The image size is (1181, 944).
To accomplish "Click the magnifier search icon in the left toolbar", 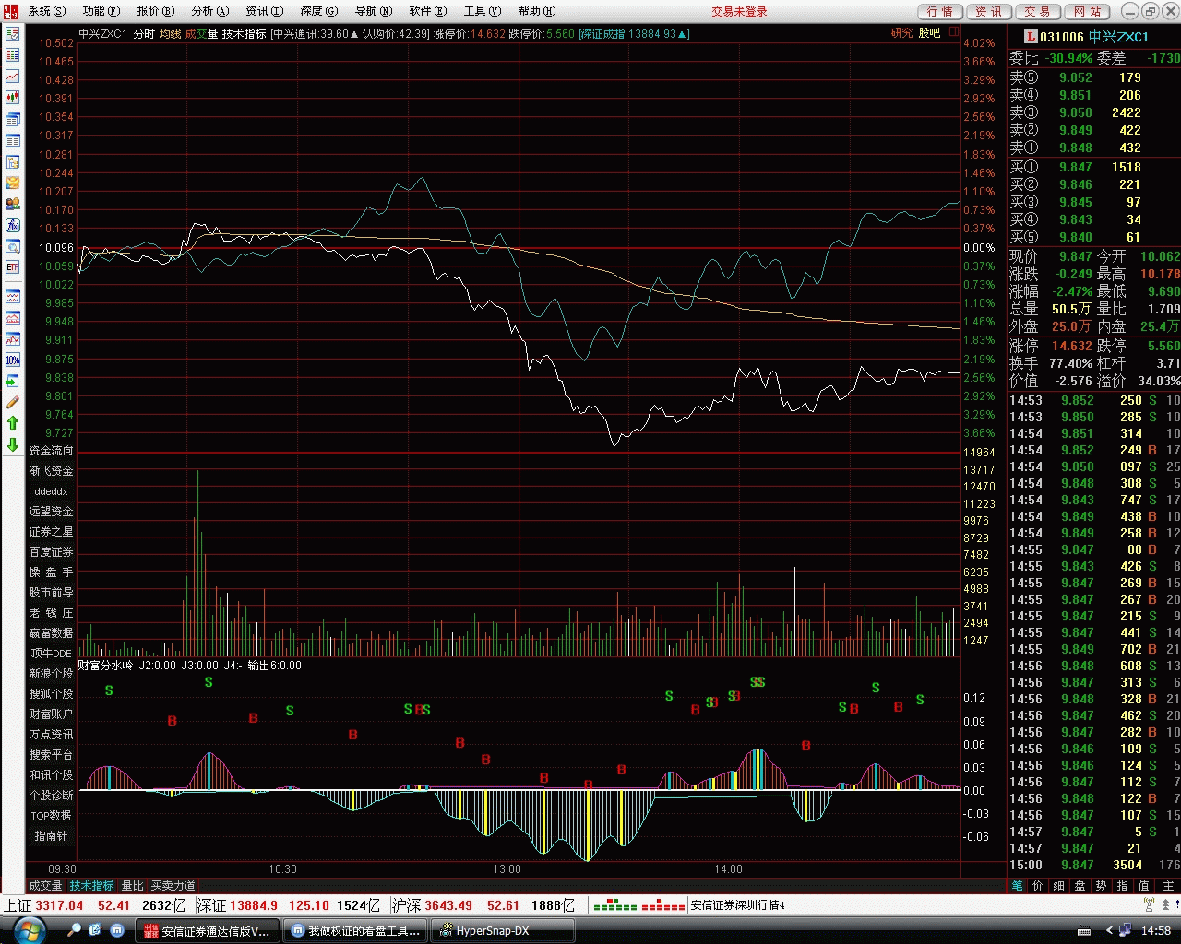I will [13, 246].
